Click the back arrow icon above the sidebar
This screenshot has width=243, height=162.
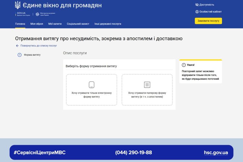17,46
